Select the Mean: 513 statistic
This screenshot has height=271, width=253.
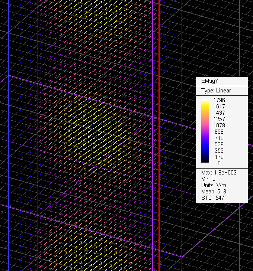point(213,192)
